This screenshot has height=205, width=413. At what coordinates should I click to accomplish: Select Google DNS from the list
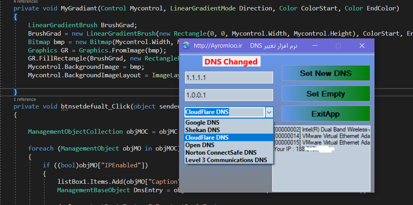(229, 123)
